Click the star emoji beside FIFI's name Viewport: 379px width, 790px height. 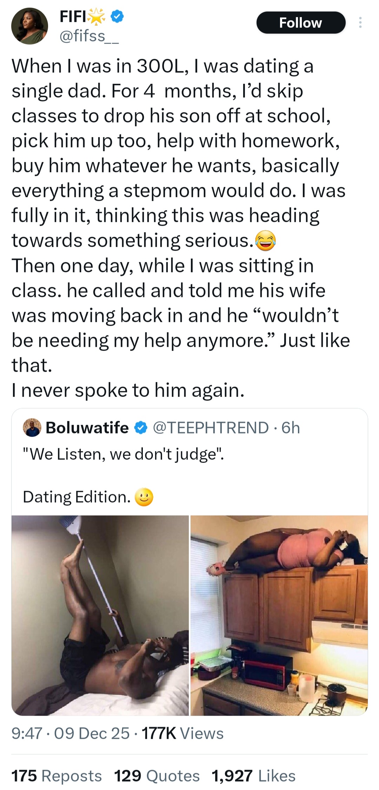(x=97, y=16)
